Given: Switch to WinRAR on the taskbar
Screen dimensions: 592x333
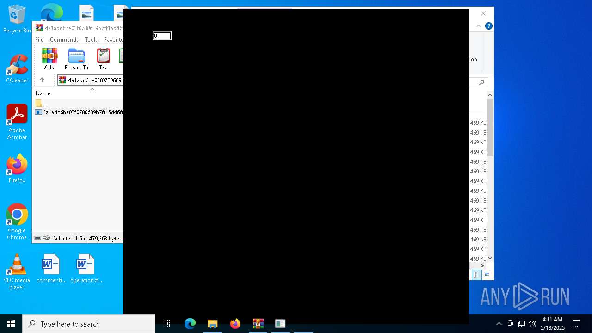Looking at the screenshot, I should [258, 324].
